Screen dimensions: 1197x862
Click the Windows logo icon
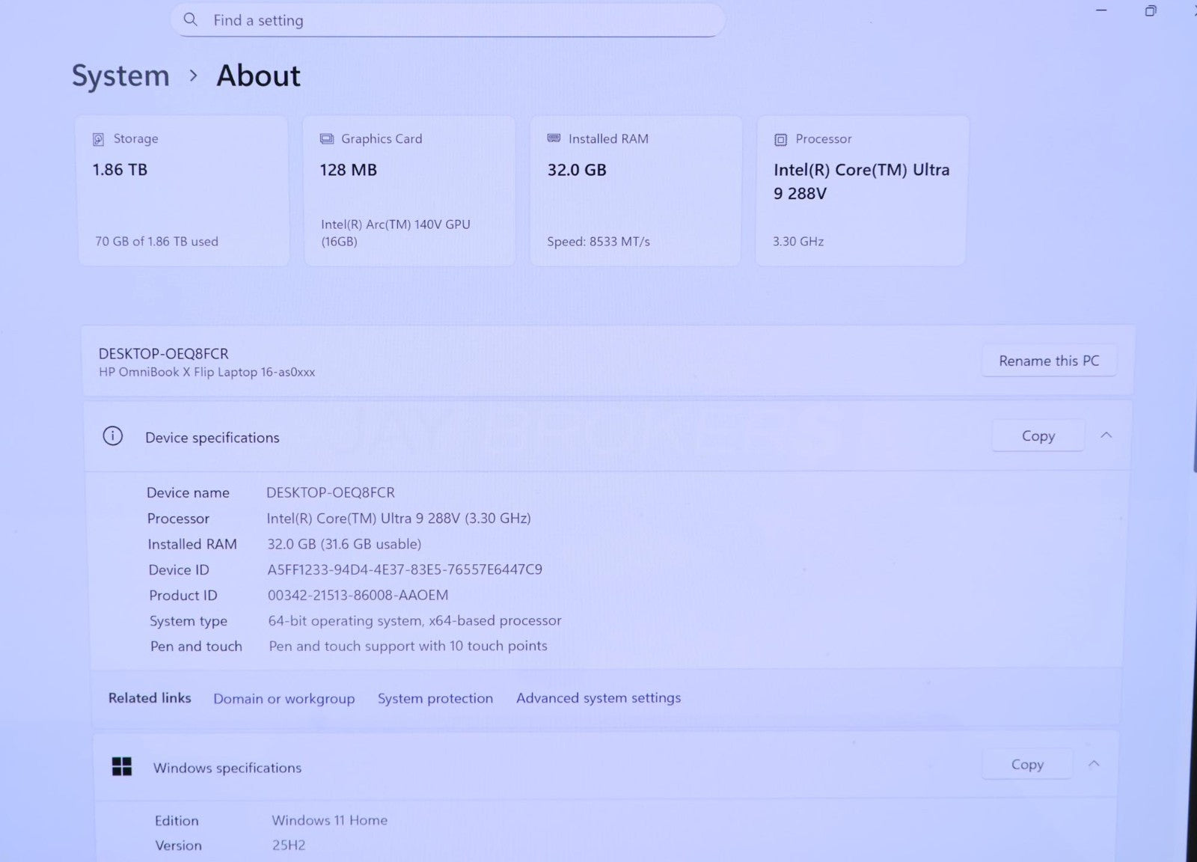[x=122, y=766]
